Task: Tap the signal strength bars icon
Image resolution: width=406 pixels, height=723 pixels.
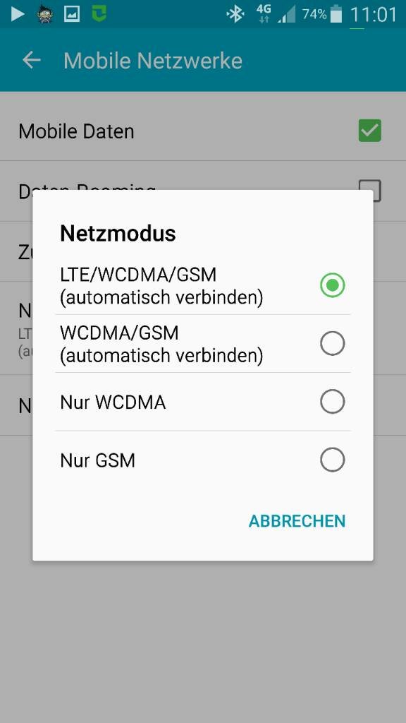Action: (x=286, y=14)
